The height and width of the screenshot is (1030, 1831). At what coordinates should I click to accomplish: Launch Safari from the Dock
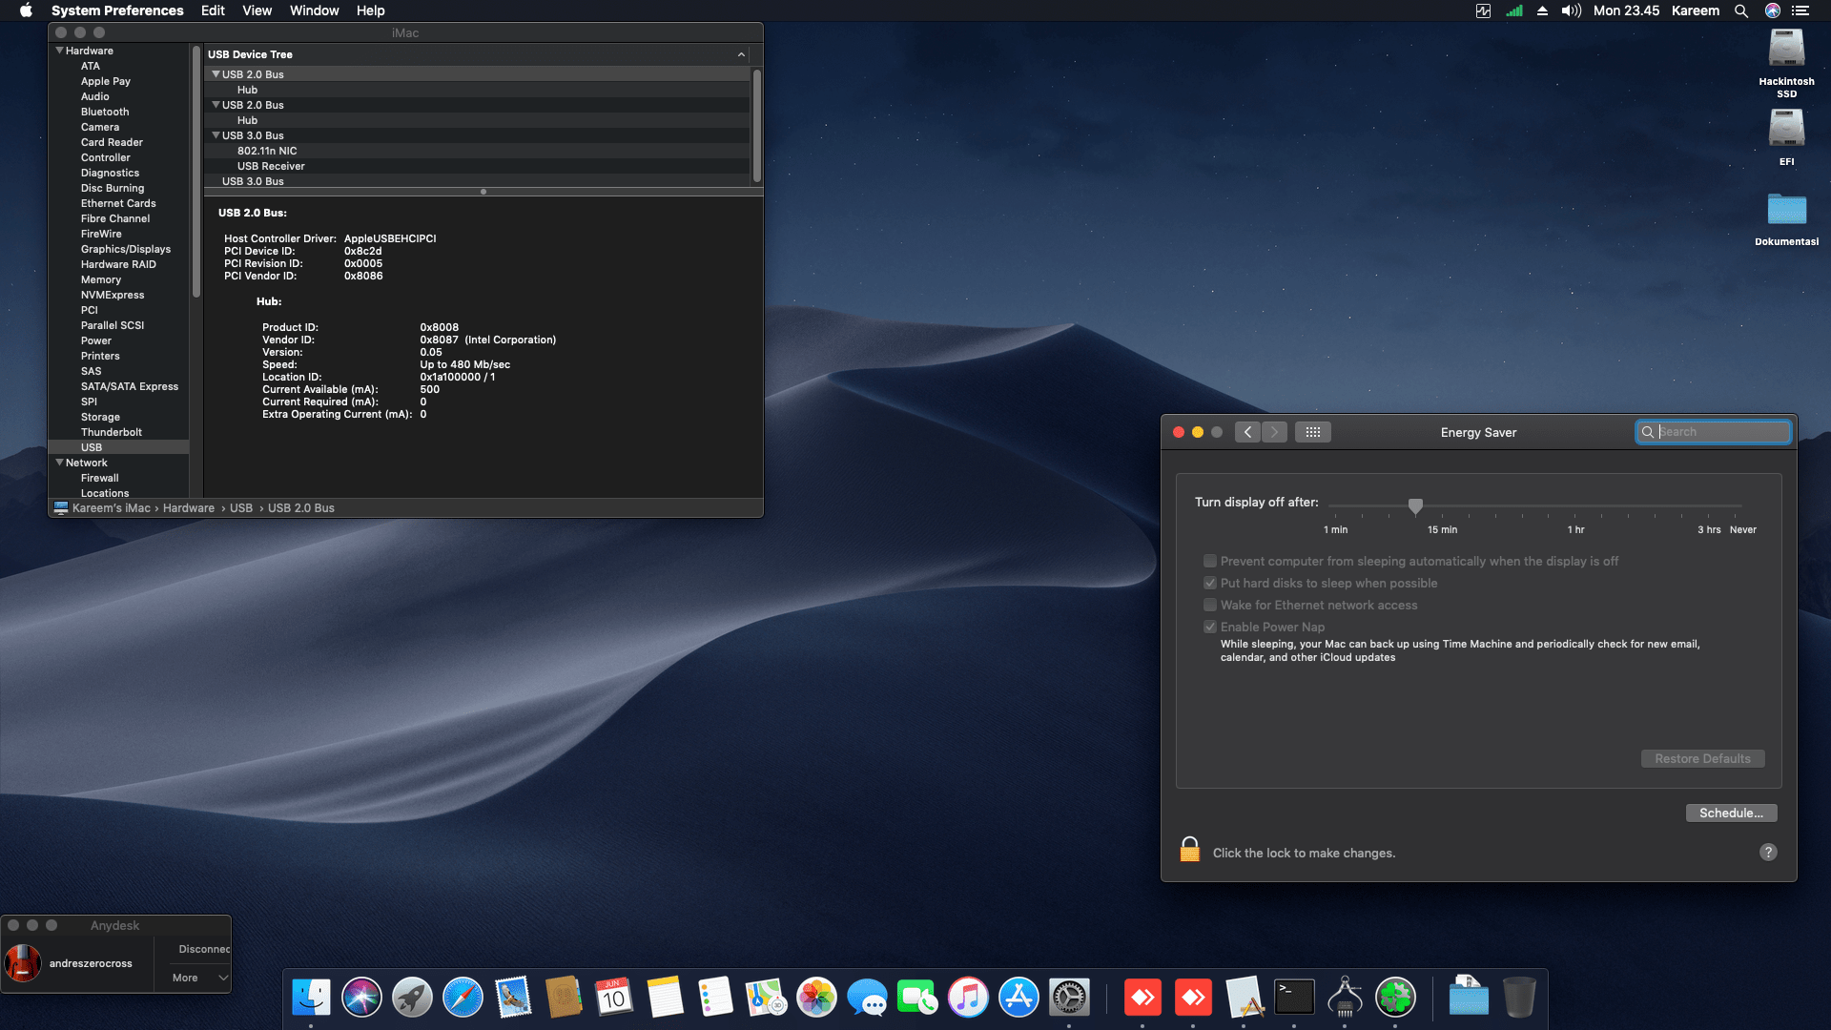(x=463, y=997)
